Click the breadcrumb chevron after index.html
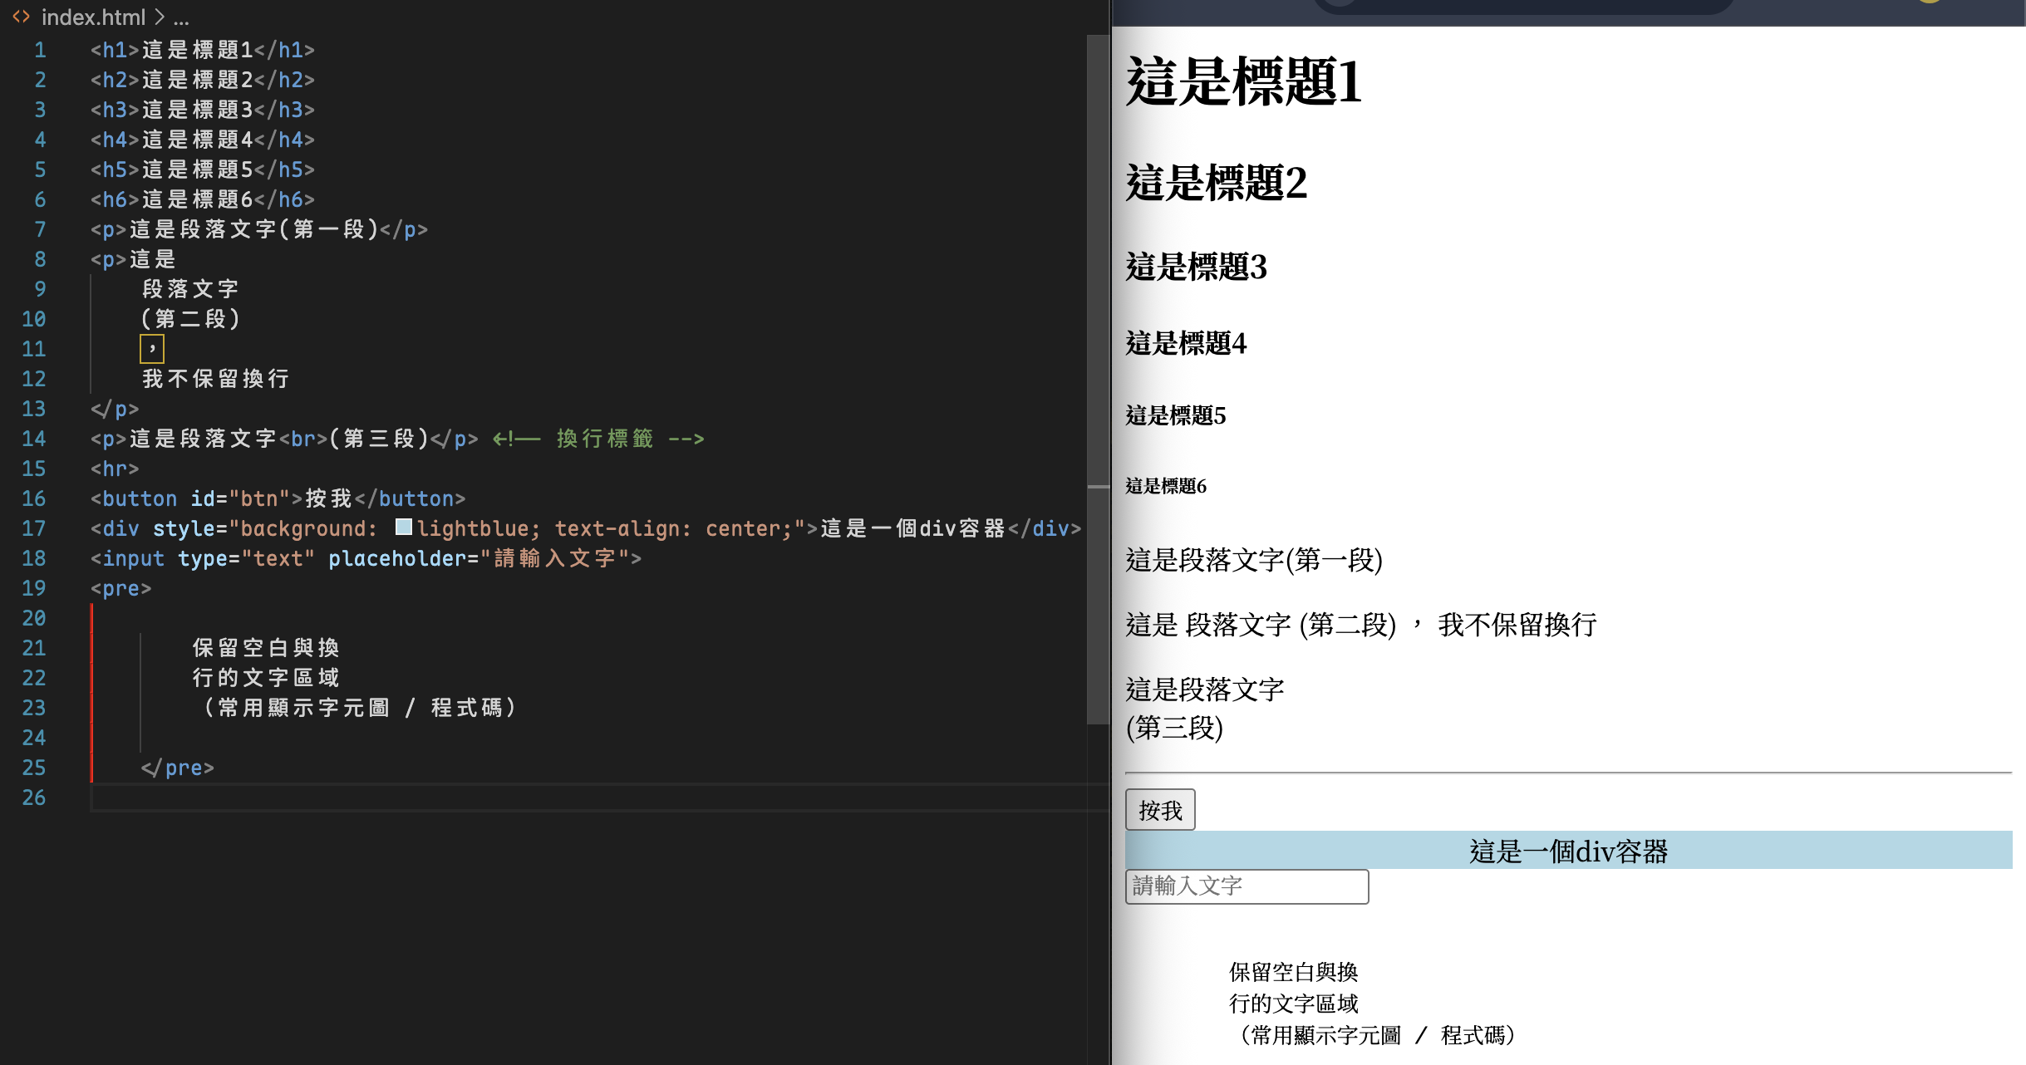 point(160,17)
